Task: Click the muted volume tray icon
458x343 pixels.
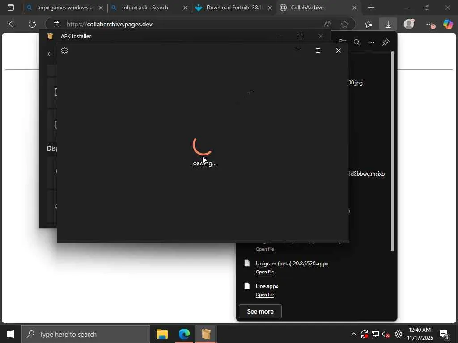Action: click(x=386, y=334)
